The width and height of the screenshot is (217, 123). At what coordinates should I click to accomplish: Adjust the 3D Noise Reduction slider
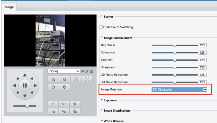click(x=175, y=82)
